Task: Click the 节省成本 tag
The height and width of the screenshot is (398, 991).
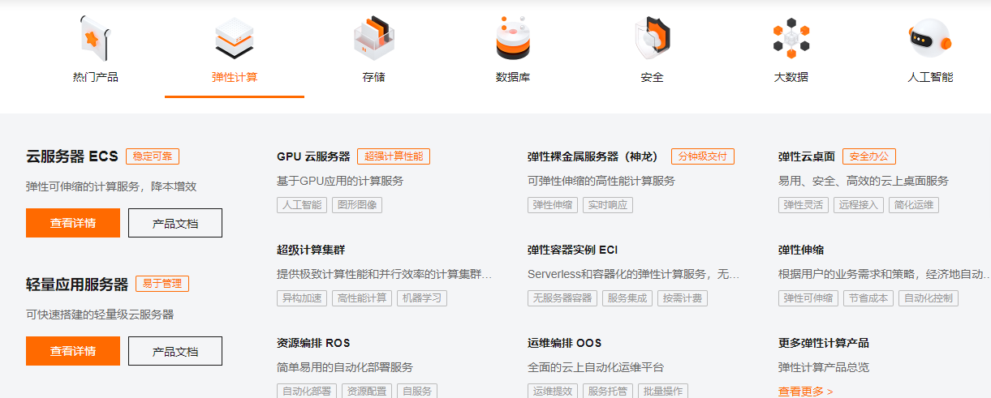Action: tap(868, 298)
